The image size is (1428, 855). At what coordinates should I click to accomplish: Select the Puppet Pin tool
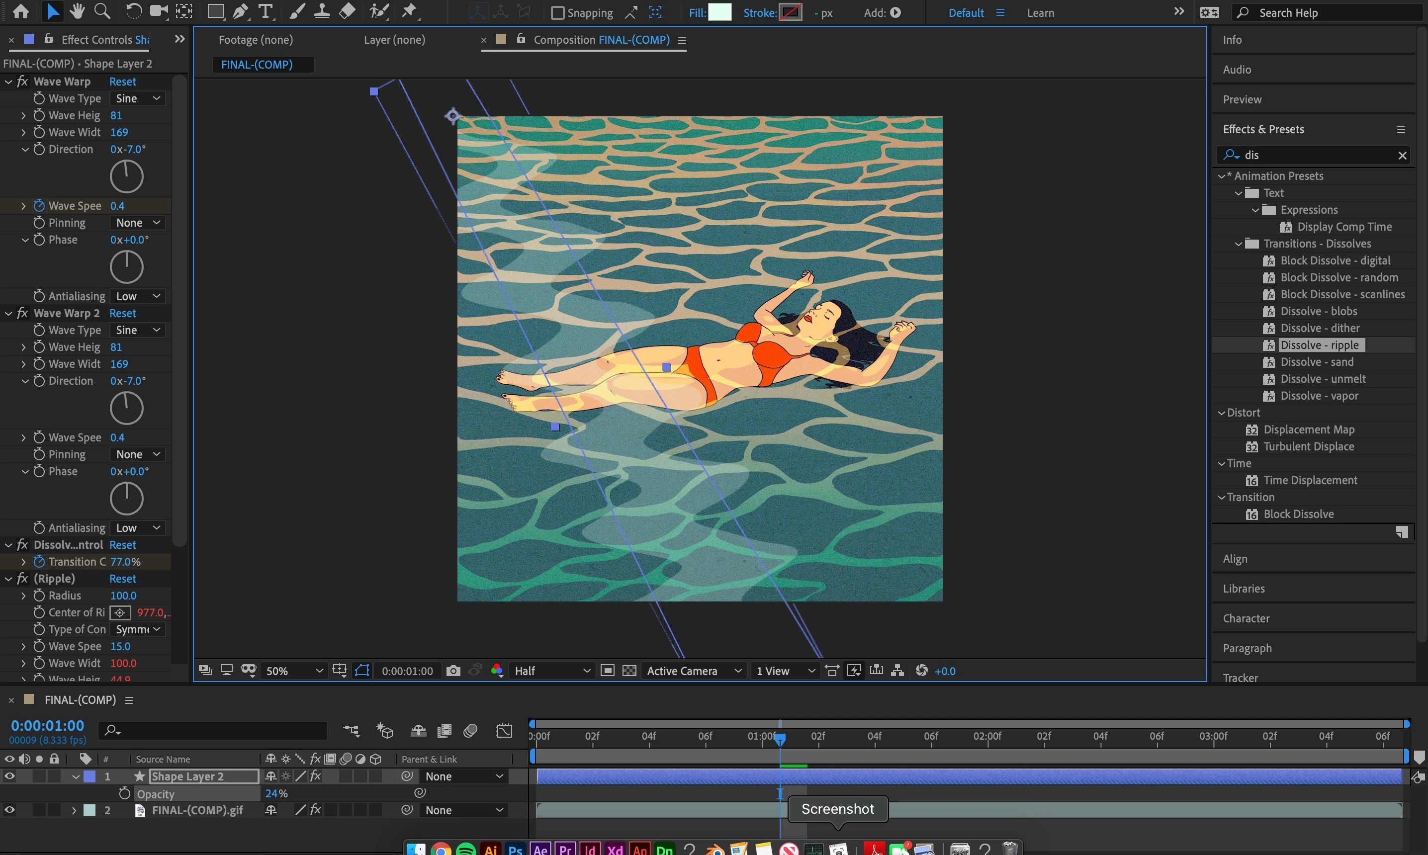409,11
